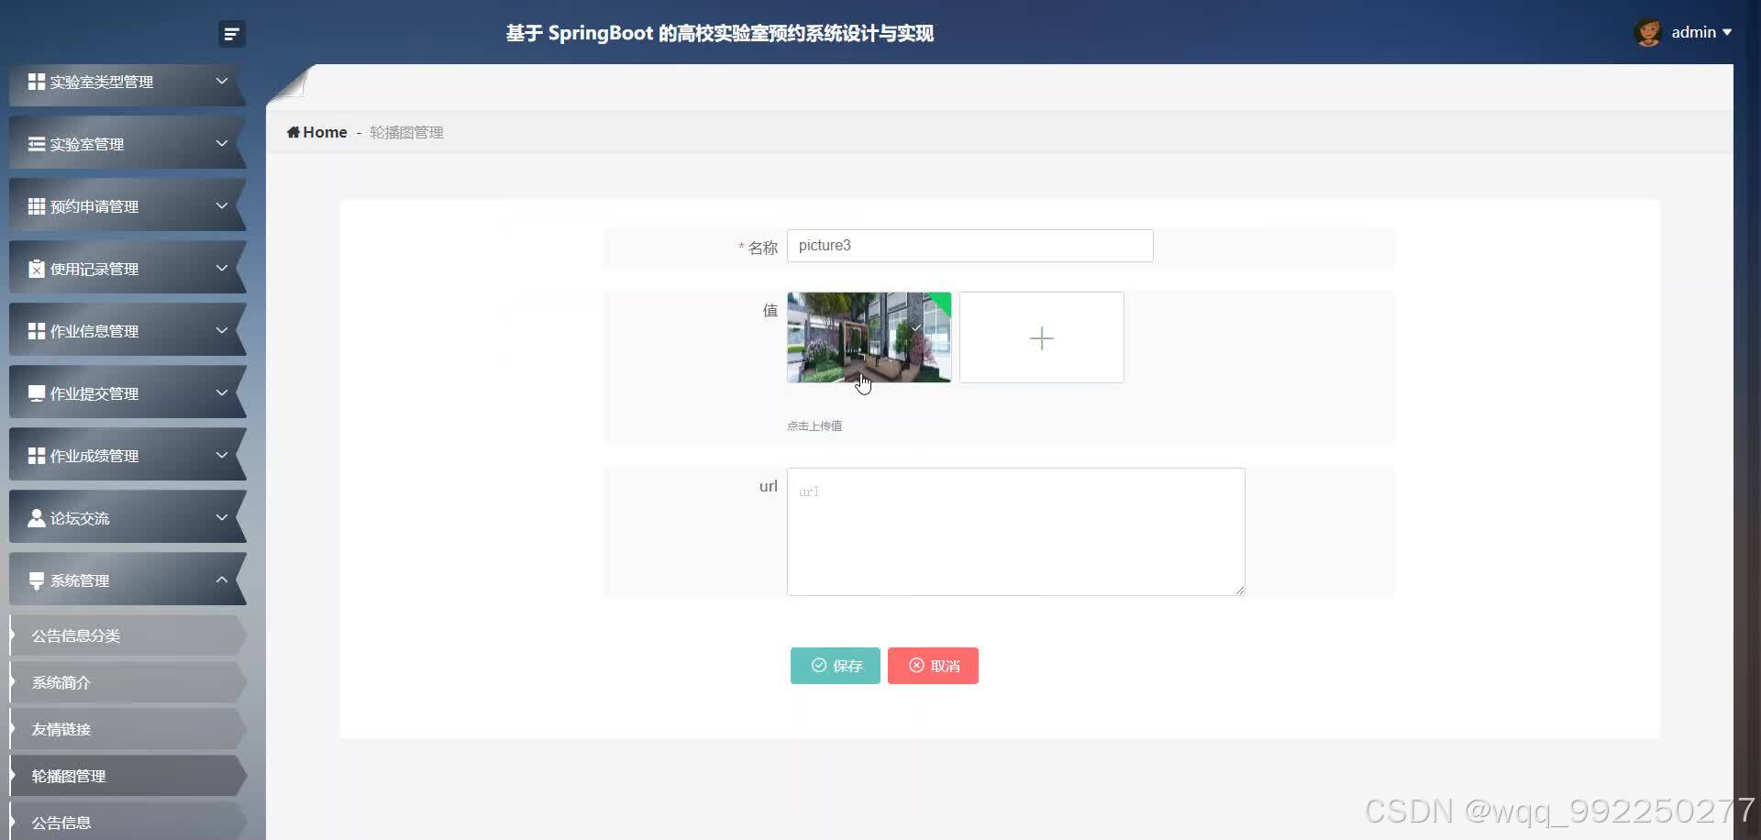Select 公告信息分类 submenu item
Image resolution: width=1761 pixels, height=840 pixels.
(x=127, y=636)
